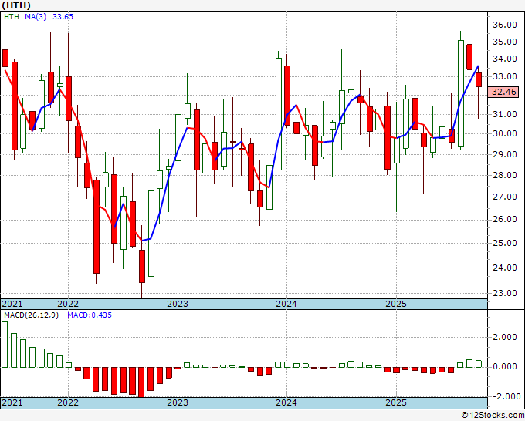Click the 31.00 price axis label
This screenshot has width=525, height=421.
[x=505, y=114]
